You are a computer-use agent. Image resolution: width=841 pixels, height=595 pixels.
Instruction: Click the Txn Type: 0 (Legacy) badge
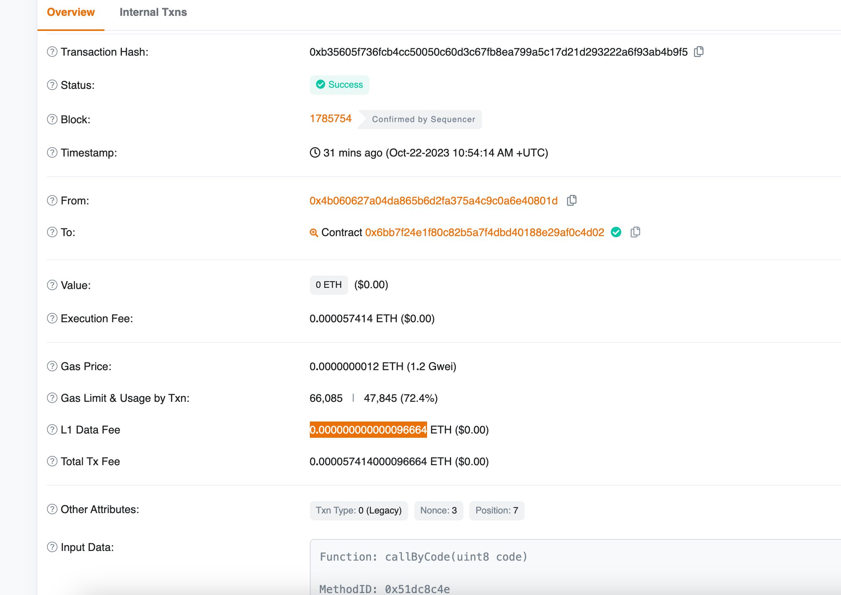pyautogui.click(x=359, y=511)
